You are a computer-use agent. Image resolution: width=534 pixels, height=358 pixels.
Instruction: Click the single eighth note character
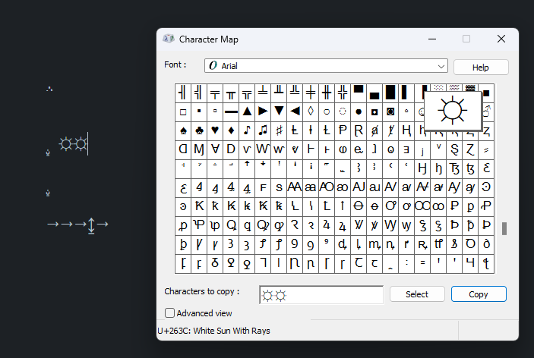(x=247, y=130)
